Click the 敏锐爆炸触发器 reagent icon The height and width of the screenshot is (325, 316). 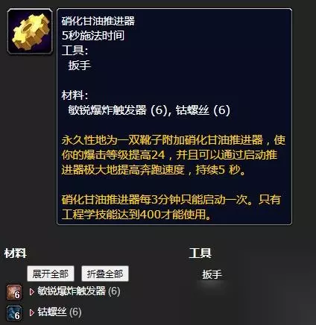tap(14, 292)
